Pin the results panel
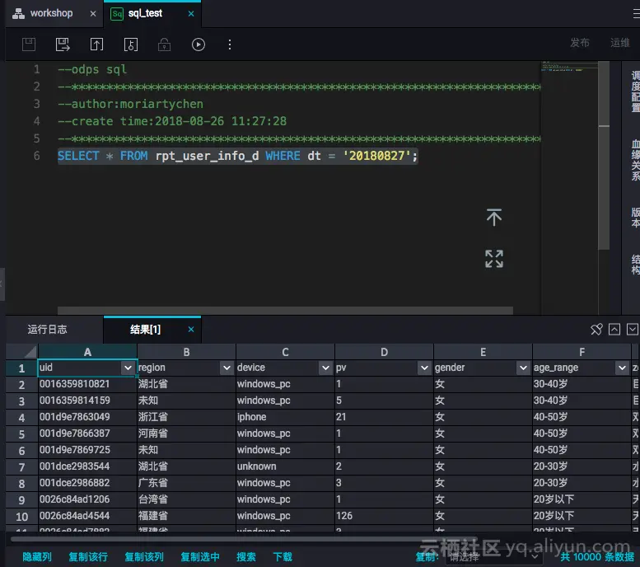 click(596, 330)
